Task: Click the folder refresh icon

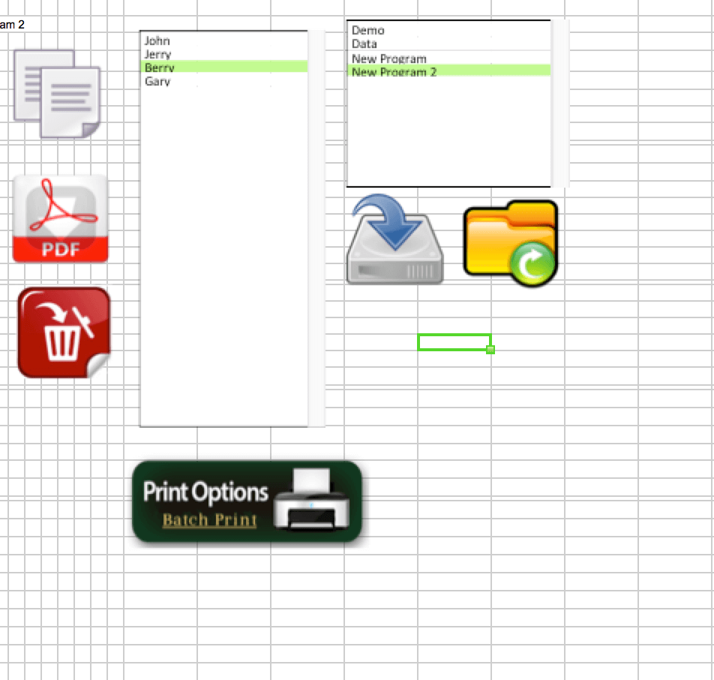Action: pyautogui.click(x=511, y=243)
